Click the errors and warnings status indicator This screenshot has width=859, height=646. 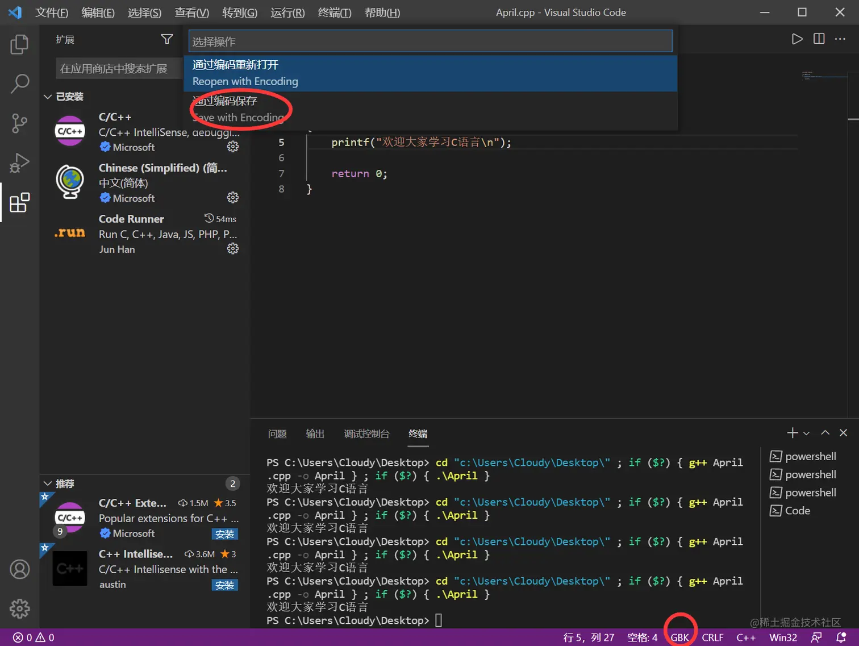(34, 637)
